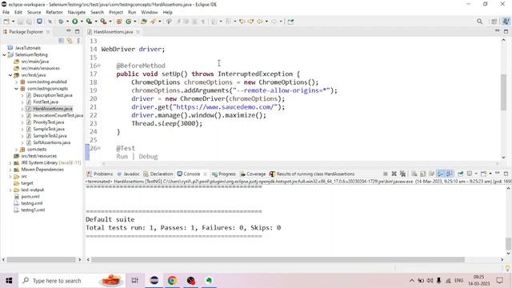Viewport: 512px width, 288px height.
Task: Expand Maven Dependencies node
Action: coord(10,170)
